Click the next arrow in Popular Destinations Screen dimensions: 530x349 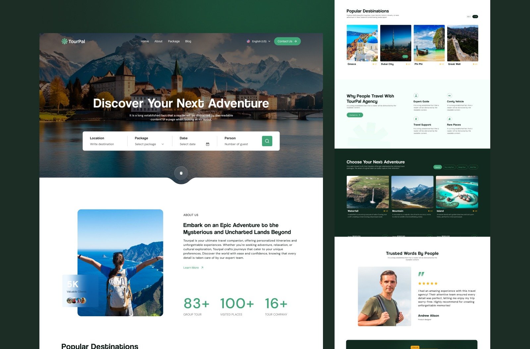[x=475, y=17]
